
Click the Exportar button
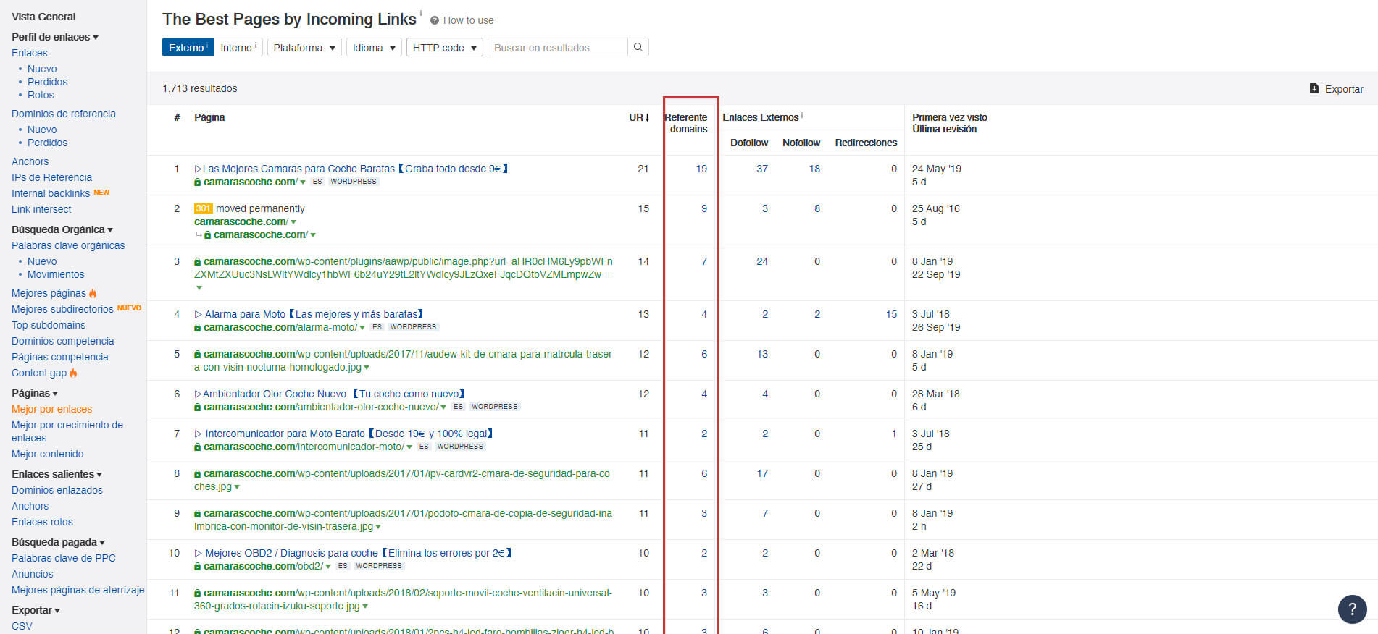(1337, 88)
